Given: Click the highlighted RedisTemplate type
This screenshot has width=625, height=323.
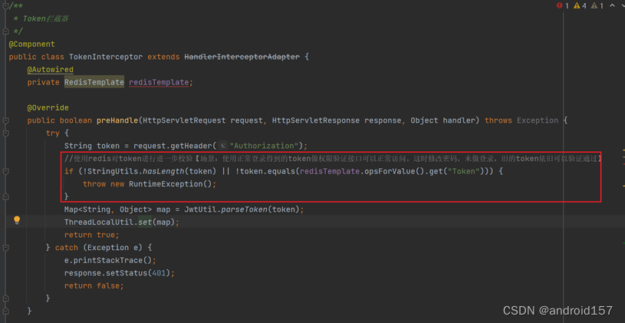Looking at the screenshot, I should coord(94,82).
